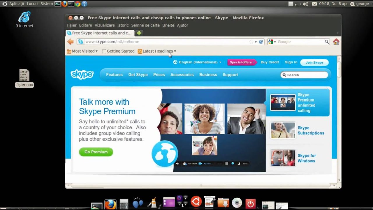Viewport: 373px width, 210px height.
Task: Open the system monitor icon in the top panel
Action: click(57, 4)
